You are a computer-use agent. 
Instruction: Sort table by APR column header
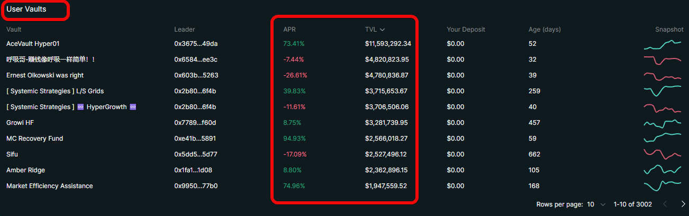[289, 30]
